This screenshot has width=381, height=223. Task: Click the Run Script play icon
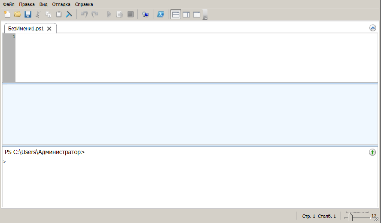[x=110, y=14]
